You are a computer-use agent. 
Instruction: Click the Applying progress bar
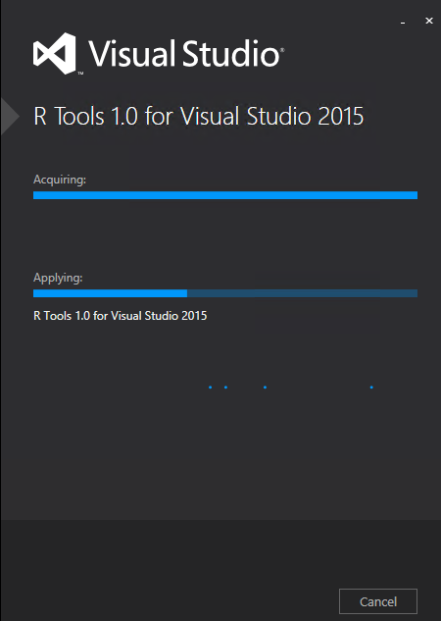click(225, 293)
